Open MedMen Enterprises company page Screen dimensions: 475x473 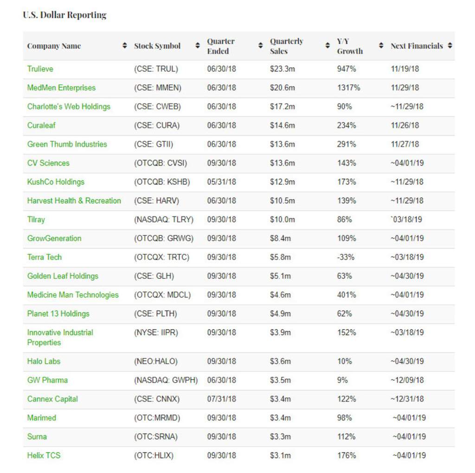[62, 88]
